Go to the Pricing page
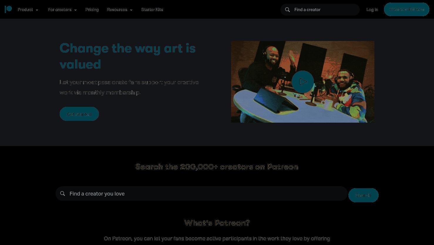 92,10
